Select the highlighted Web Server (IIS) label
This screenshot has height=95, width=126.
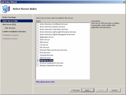[x=46, y=60]
